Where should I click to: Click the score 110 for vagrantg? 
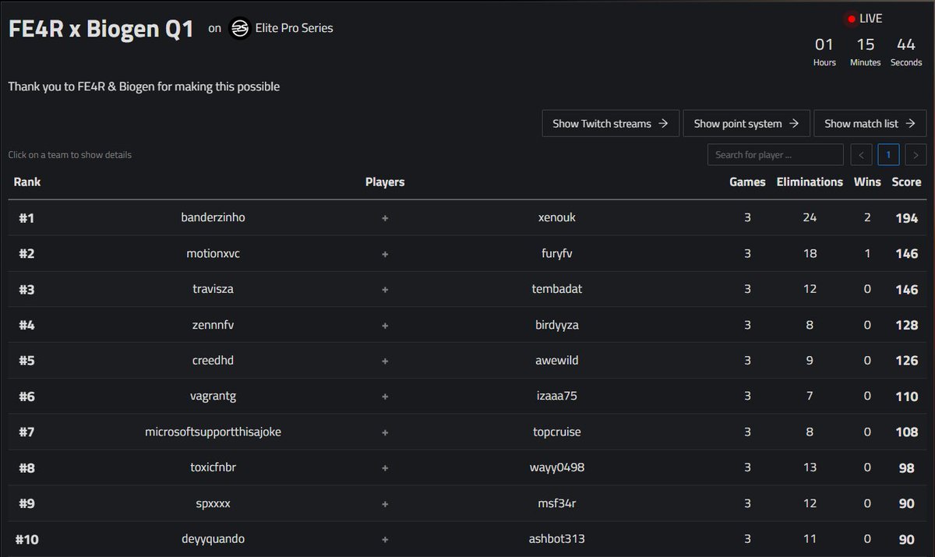tap(907, 397)
